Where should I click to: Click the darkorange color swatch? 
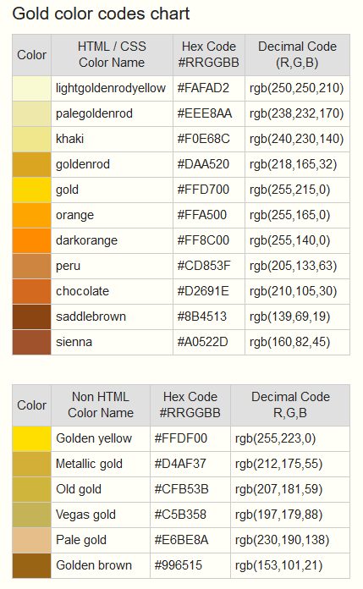click(32, 241)
